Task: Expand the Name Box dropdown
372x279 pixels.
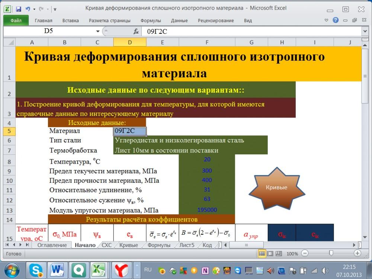Action: pos(98,32)
